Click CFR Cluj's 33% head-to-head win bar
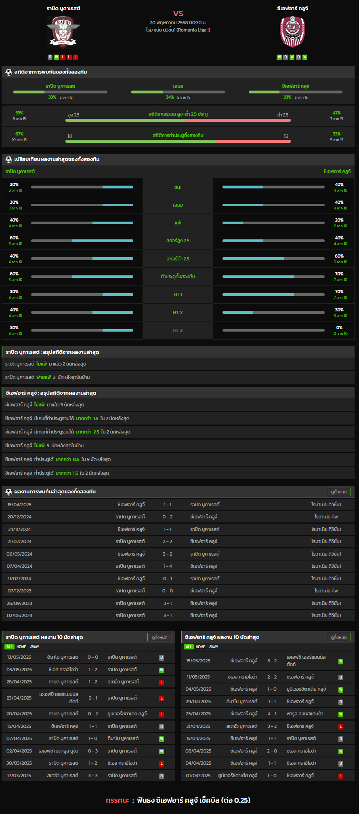The height and width of the screenshot is (814, 359). click(x=296, y=92)
